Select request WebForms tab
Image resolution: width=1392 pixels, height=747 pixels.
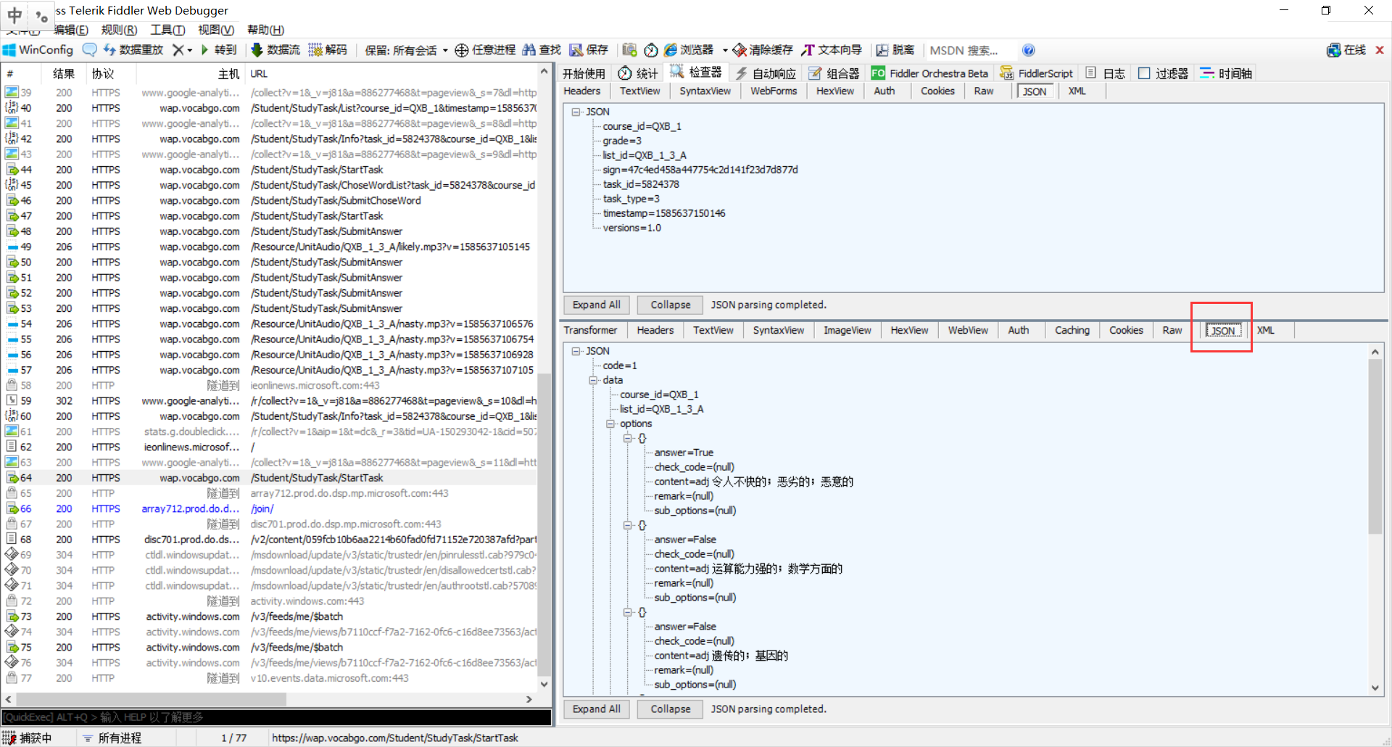[x=774, y=91]
